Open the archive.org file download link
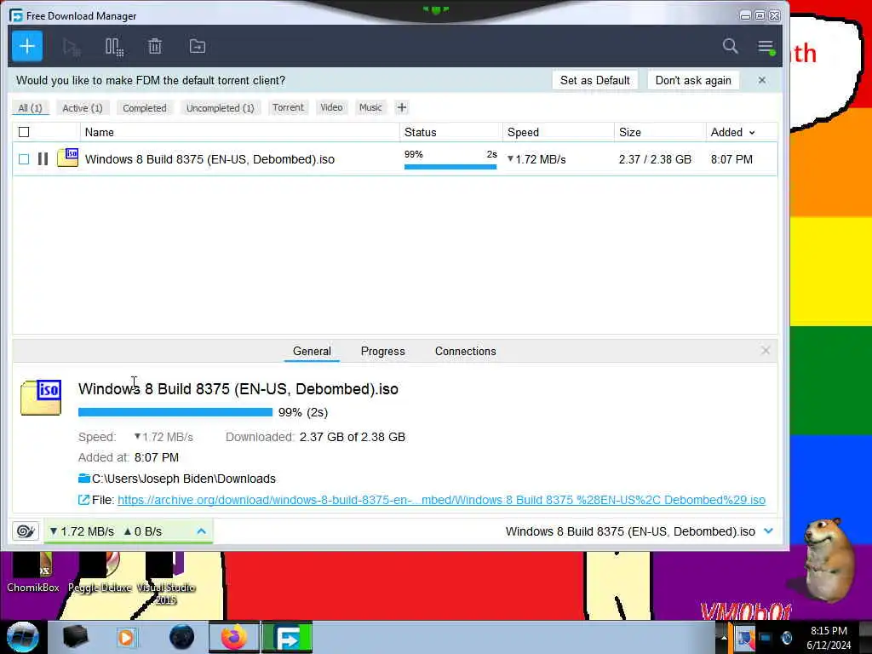The width and height of the screenshot is (872, 654). pyautogui.click(x=442, y=500)
